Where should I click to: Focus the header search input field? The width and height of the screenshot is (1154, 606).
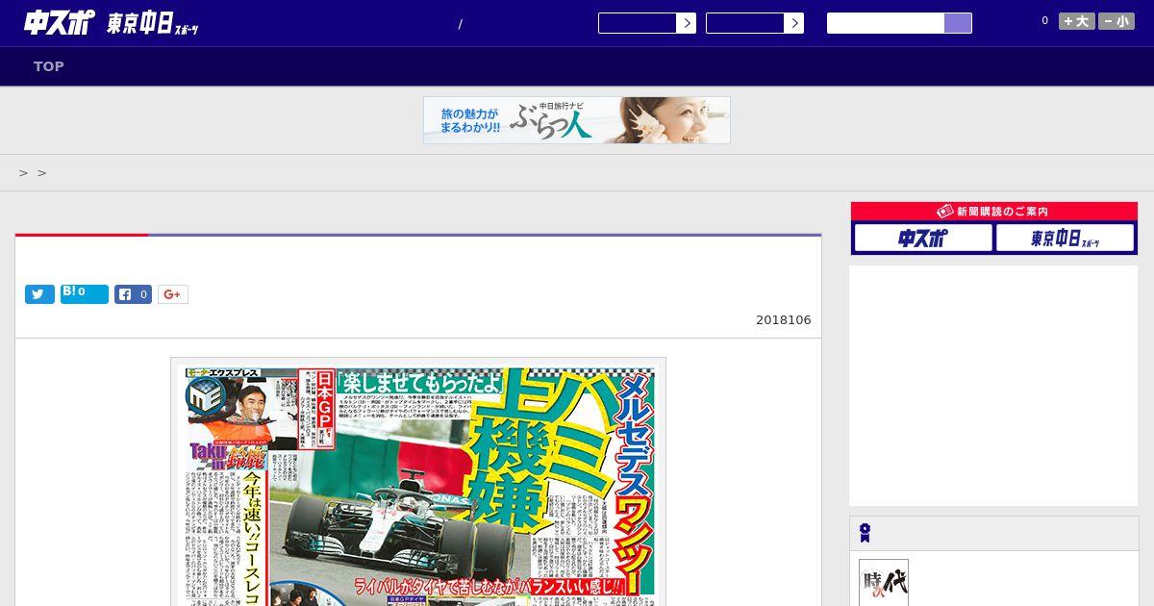coord(886,23)
